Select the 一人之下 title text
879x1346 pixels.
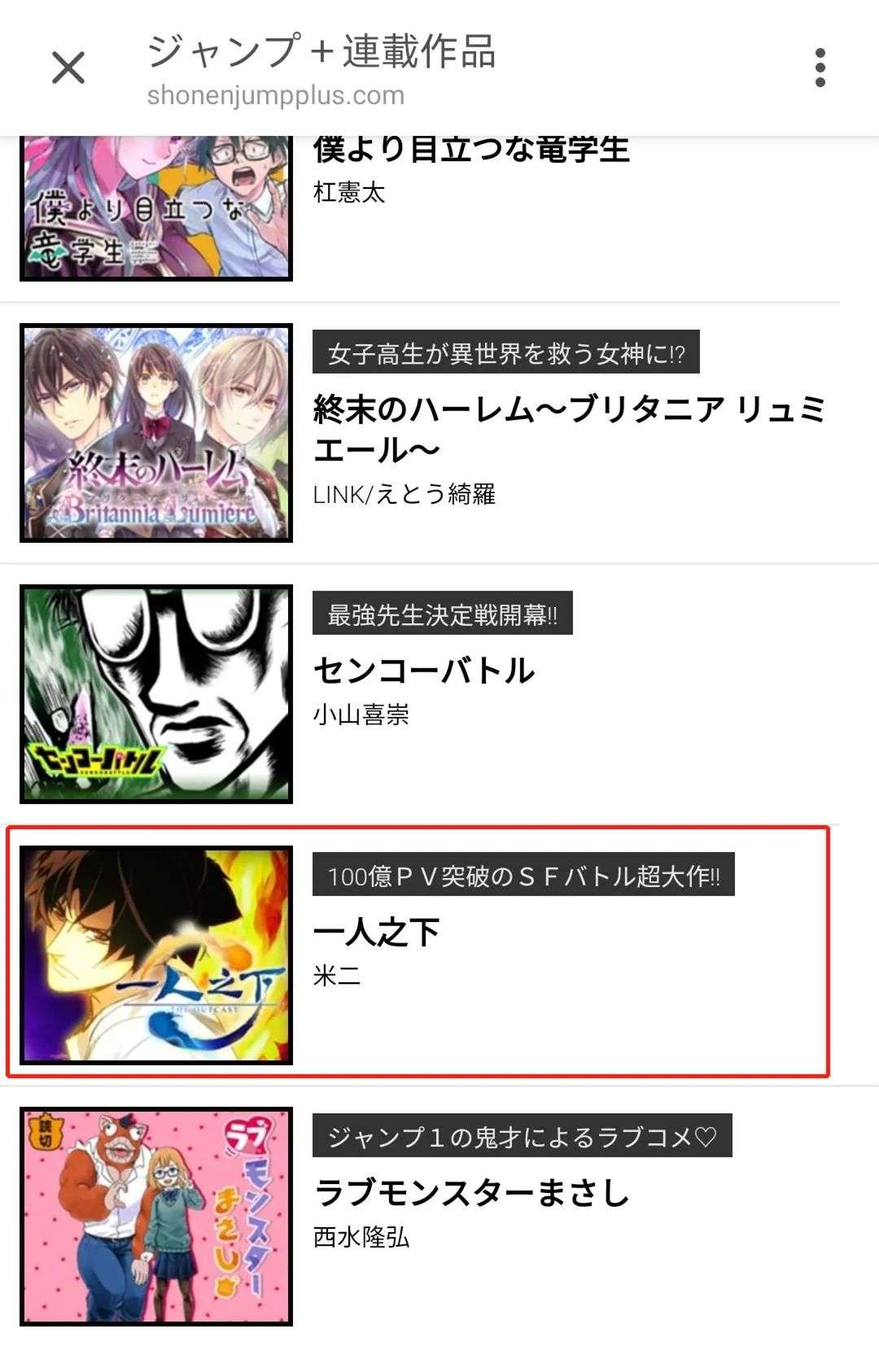point(377,932)
